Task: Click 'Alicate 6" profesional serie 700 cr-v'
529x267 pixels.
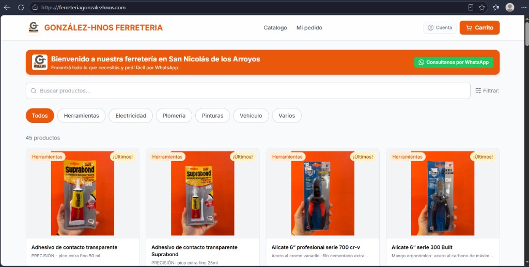Action: coord(316,247)
